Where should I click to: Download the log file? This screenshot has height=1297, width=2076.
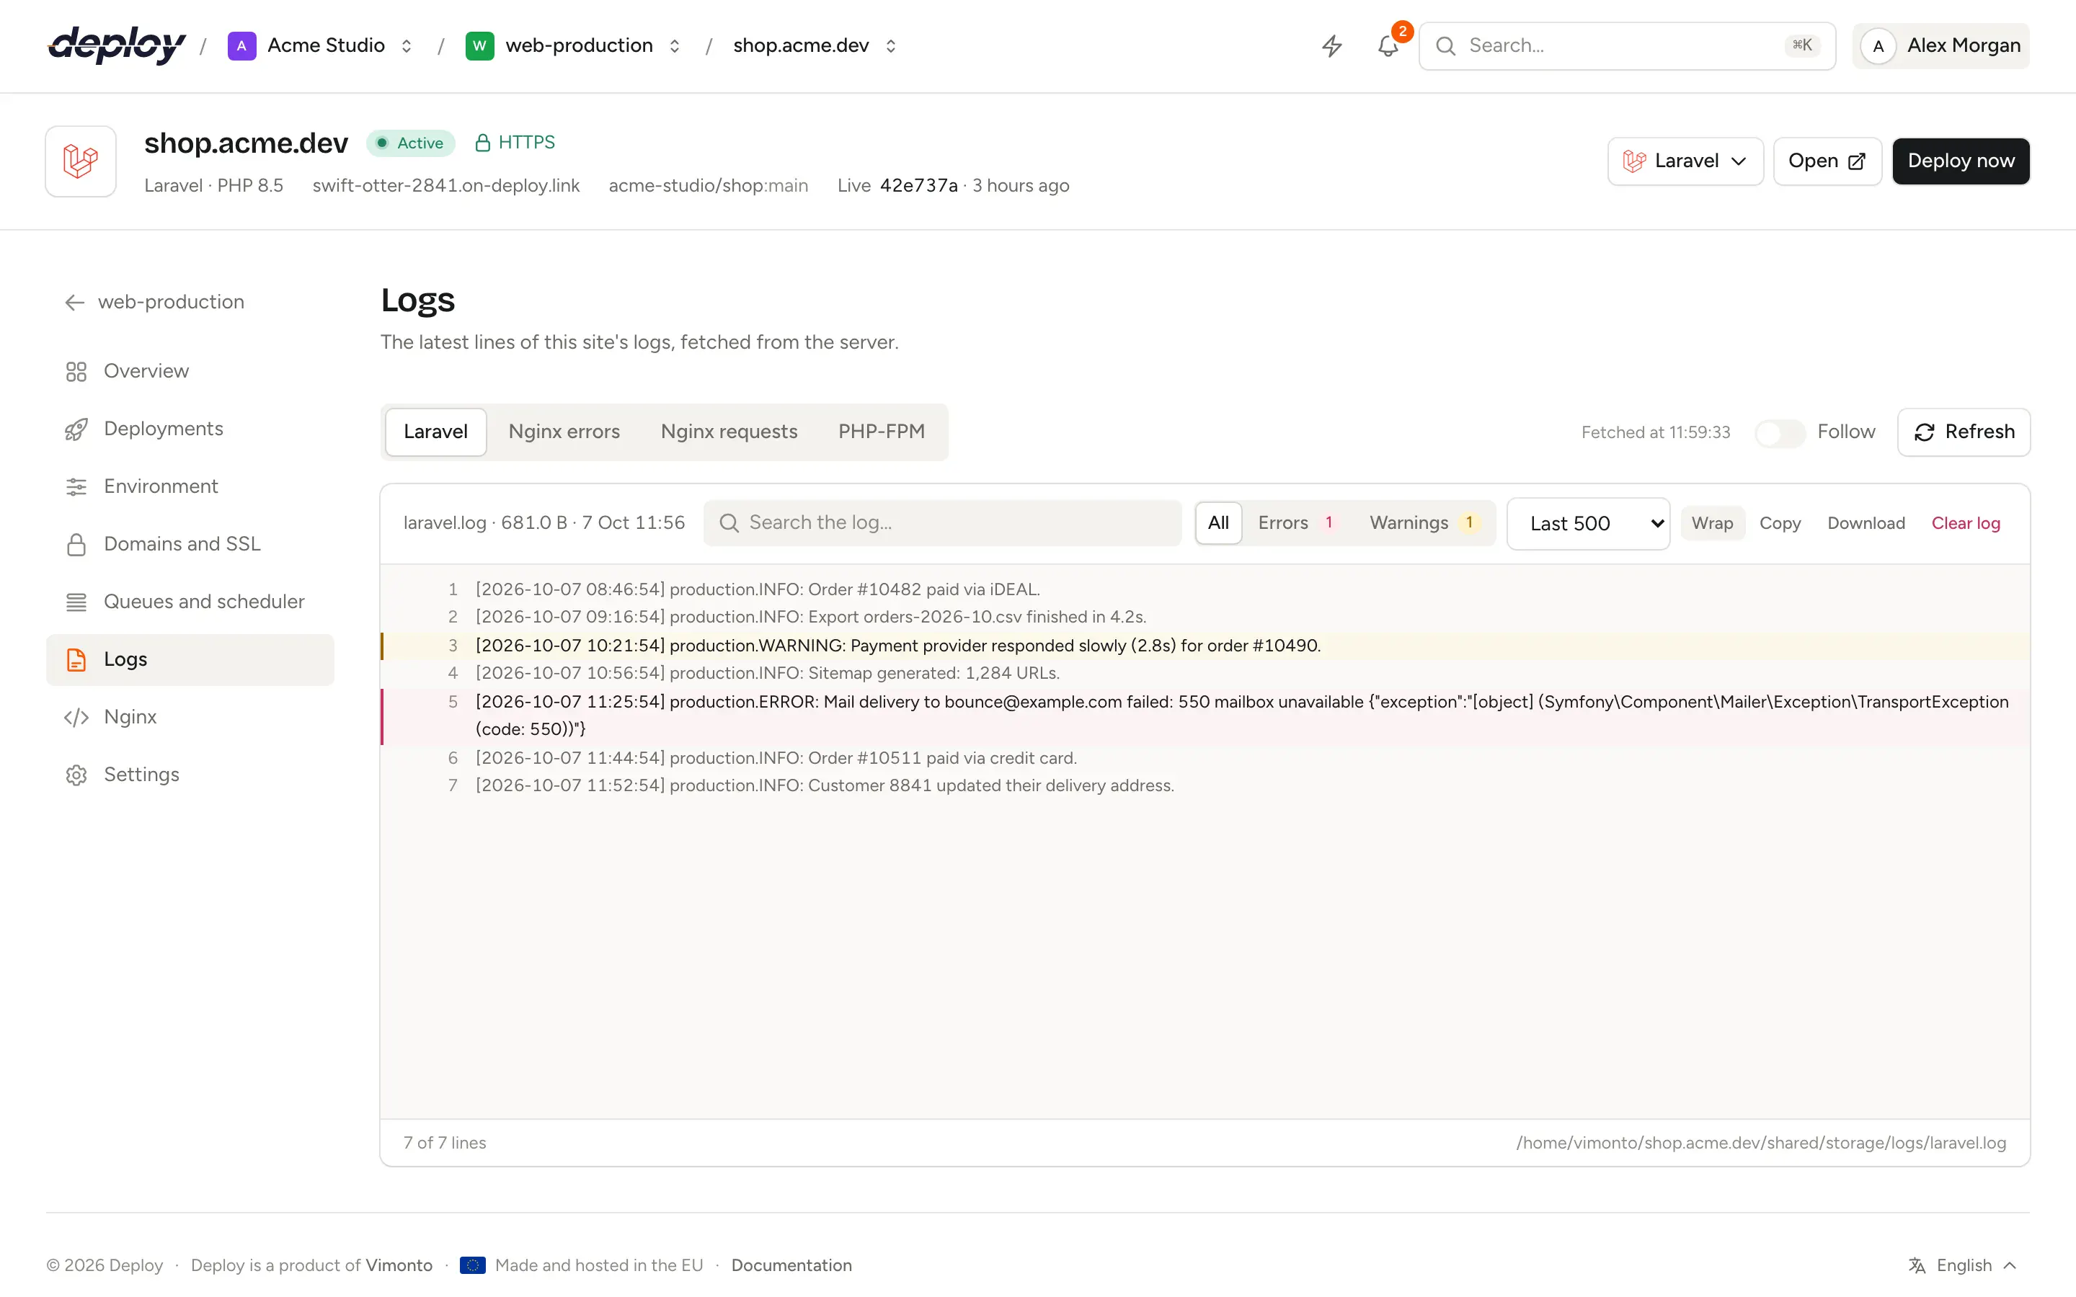1865,523
